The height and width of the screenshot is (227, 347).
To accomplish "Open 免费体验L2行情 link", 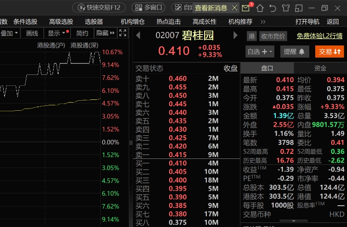I will (x=320, y=36).
